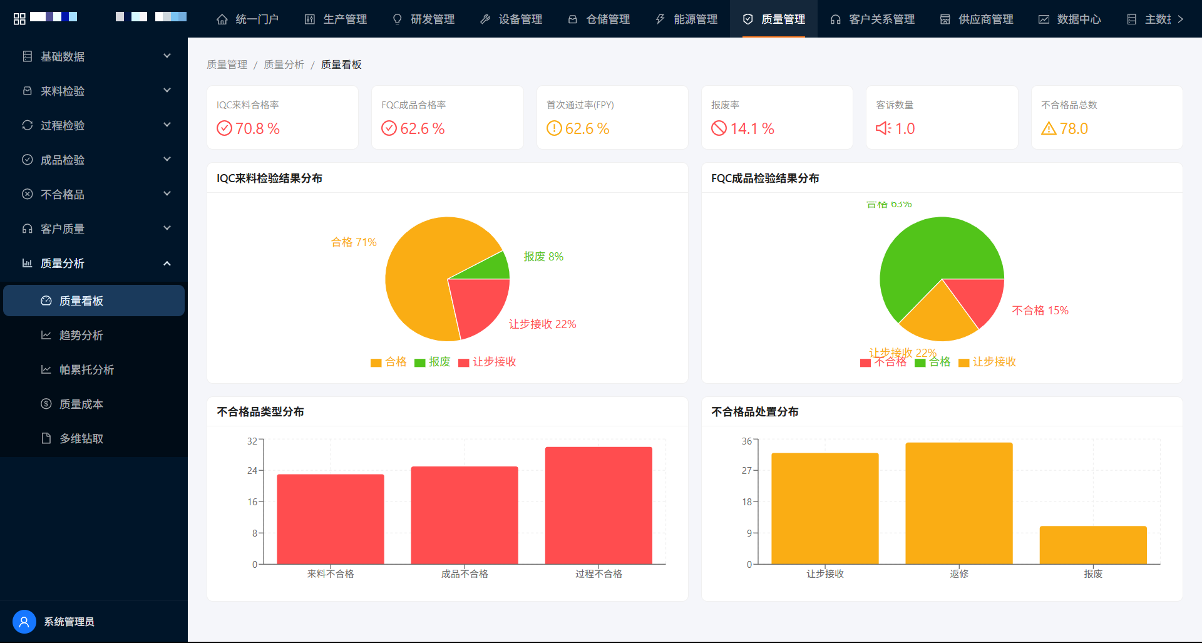Open the app grid menu icon
The image size is (1202, 643).
click(x=19, y=19)
